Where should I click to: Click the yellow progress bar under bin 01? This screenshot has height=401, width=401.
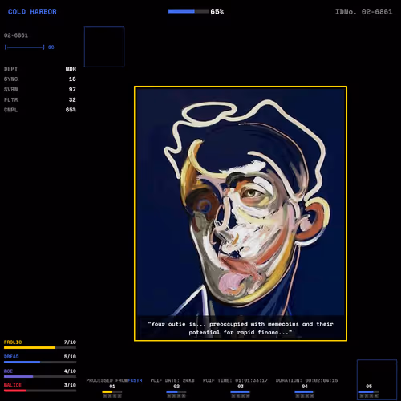(x=112, y=392)
